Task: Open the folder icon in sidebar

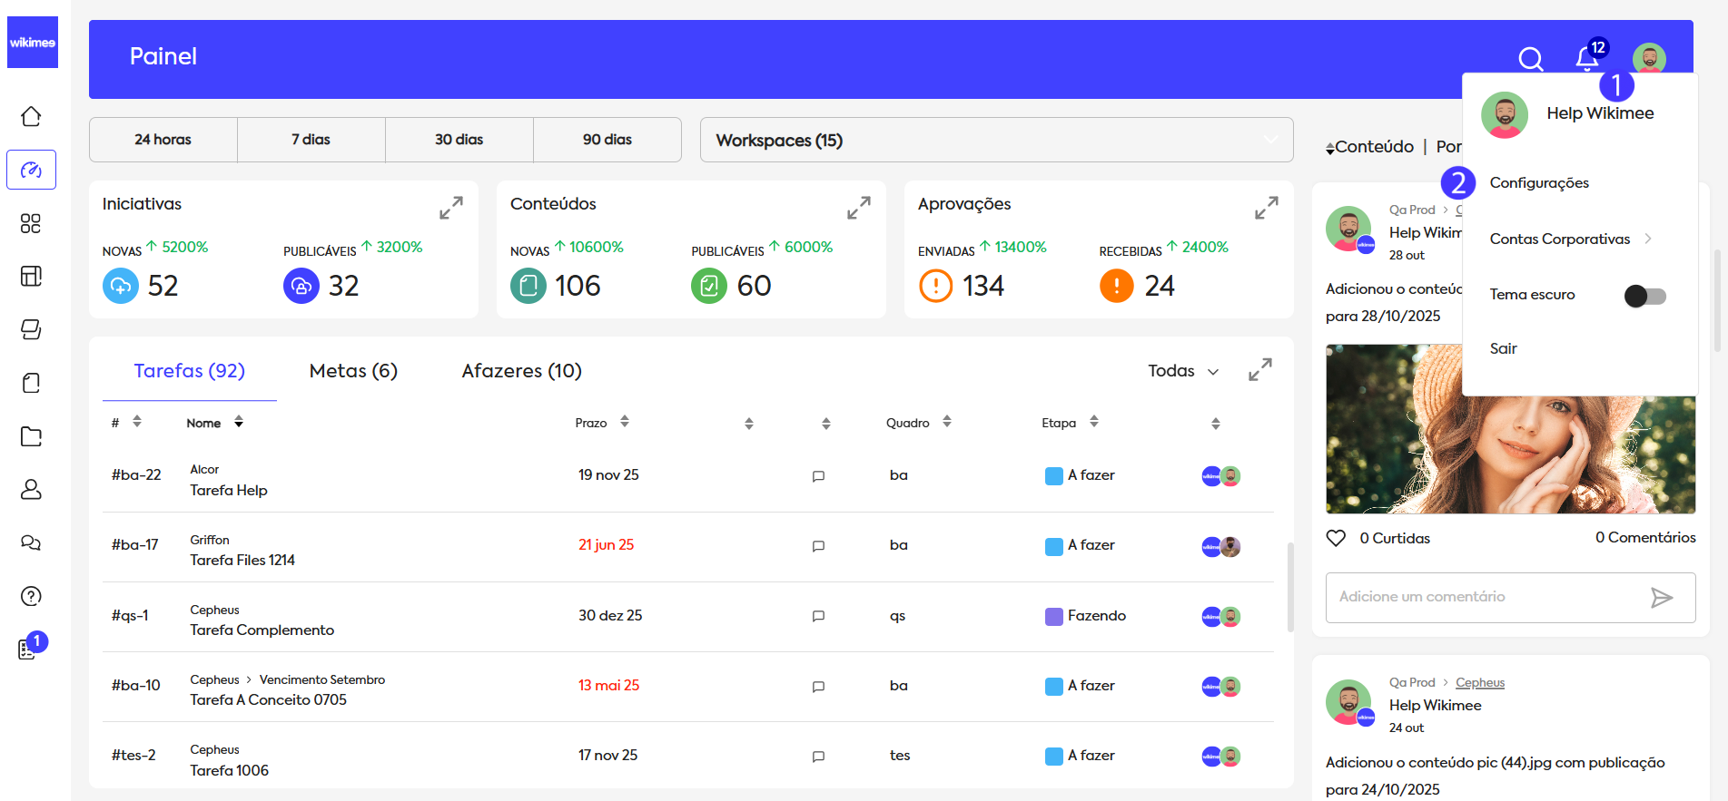Action: 31,436
